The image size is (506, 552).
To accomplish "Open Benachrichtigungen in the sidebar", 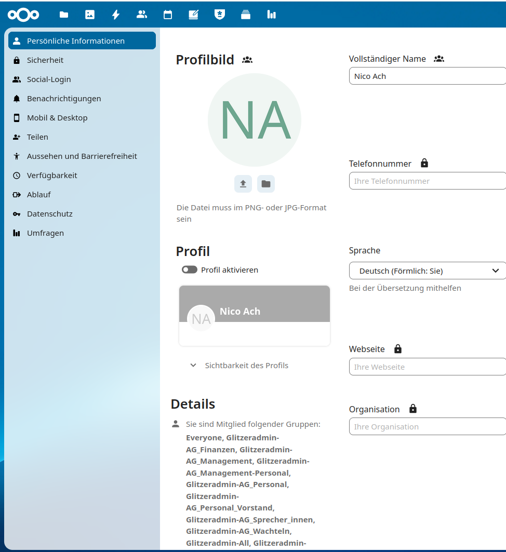I will point(64,99).
